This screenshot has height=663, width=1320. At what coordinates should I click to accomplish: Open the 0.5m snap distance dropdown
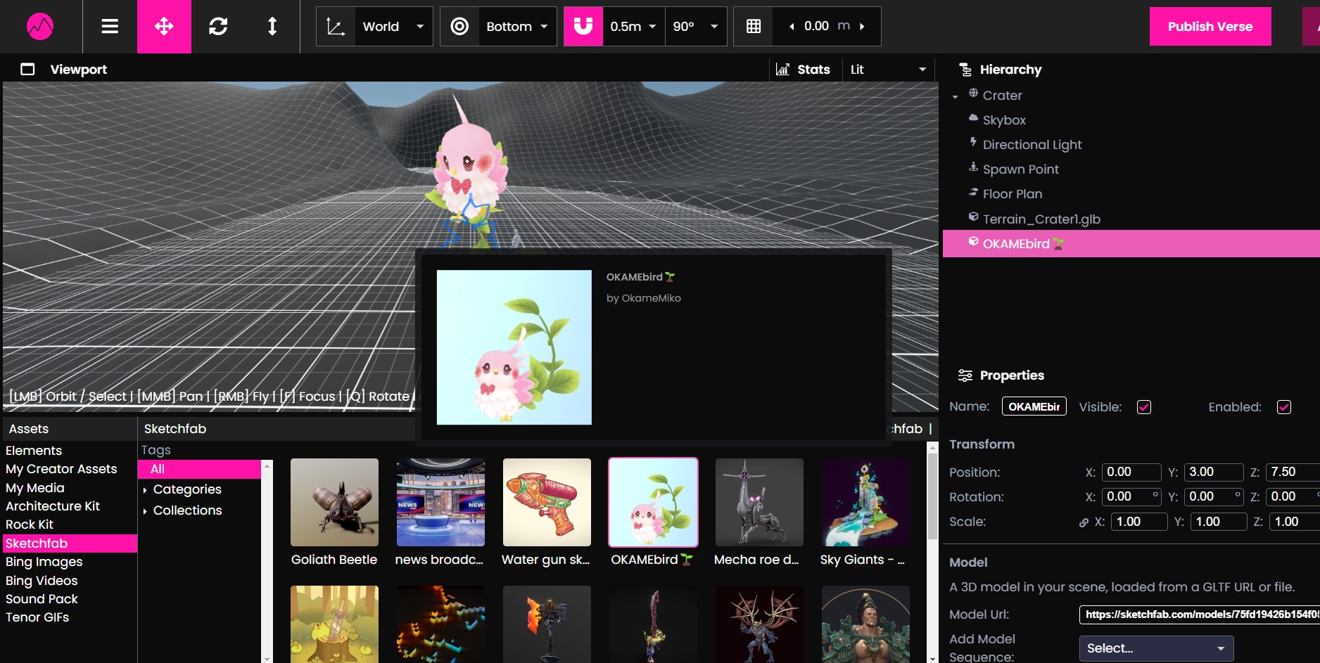click(633, 27)
